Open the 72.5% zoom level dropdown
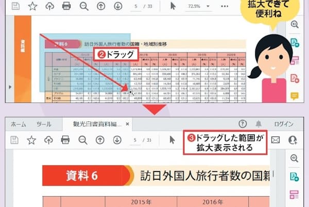Image resolution: width=309 pixels, height=207 pixels. (x=198, y=6)
